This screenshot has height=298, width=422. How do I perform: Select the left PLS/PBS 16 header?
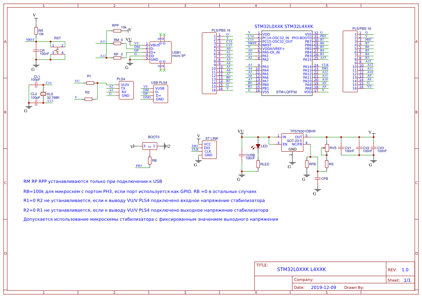click(209, 63)
